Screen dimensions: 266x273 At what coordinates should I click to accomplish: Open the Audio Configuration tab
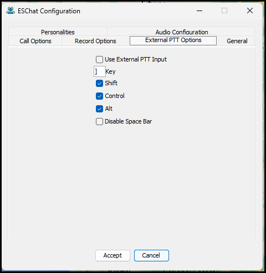tap(181, 32)
